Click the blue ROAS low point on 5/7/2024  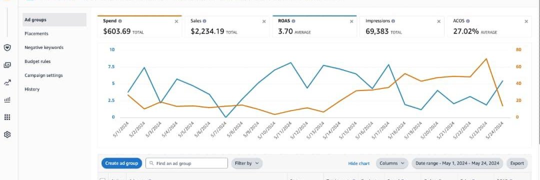pyautogui.click(x=226, y=117)
